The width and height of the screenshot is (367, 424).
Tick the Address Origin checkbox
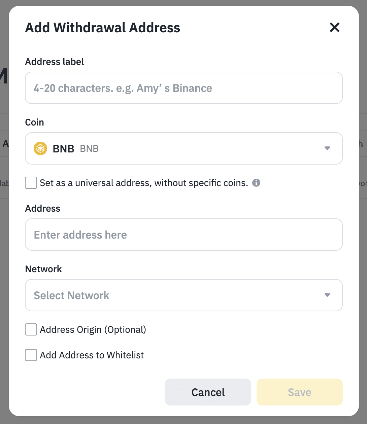(x=31, y=330)
